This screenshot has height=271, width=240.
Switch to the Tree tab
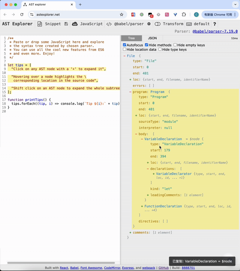pyautogui.click(x=131, y=38)
